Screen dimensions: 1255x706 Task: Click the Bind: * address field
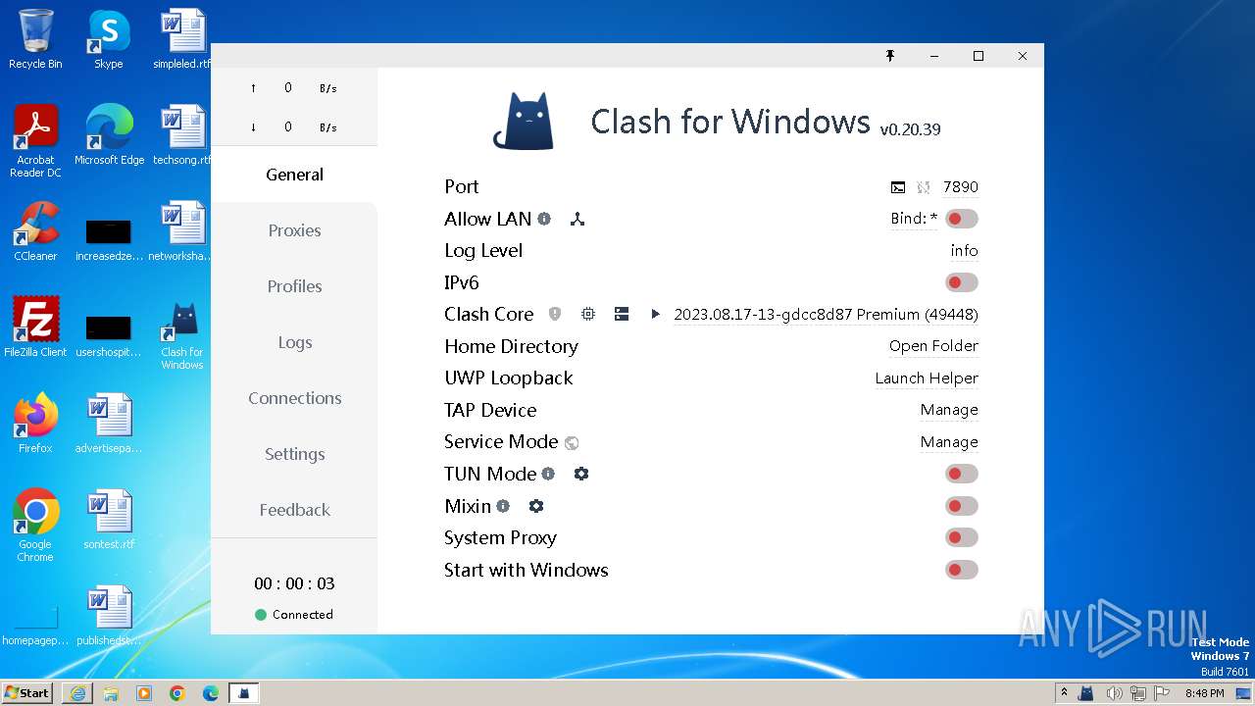click(x=914, y=219)
